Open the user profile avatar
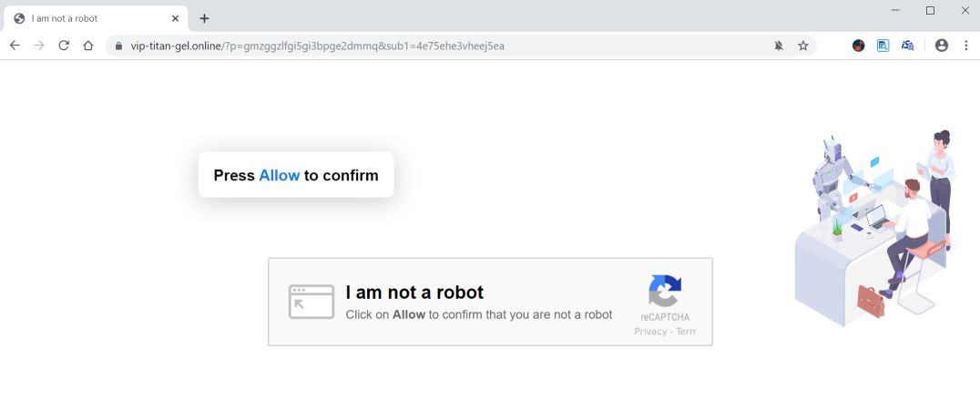This screenshot has width=980, height=401. [x=942, y=46]
